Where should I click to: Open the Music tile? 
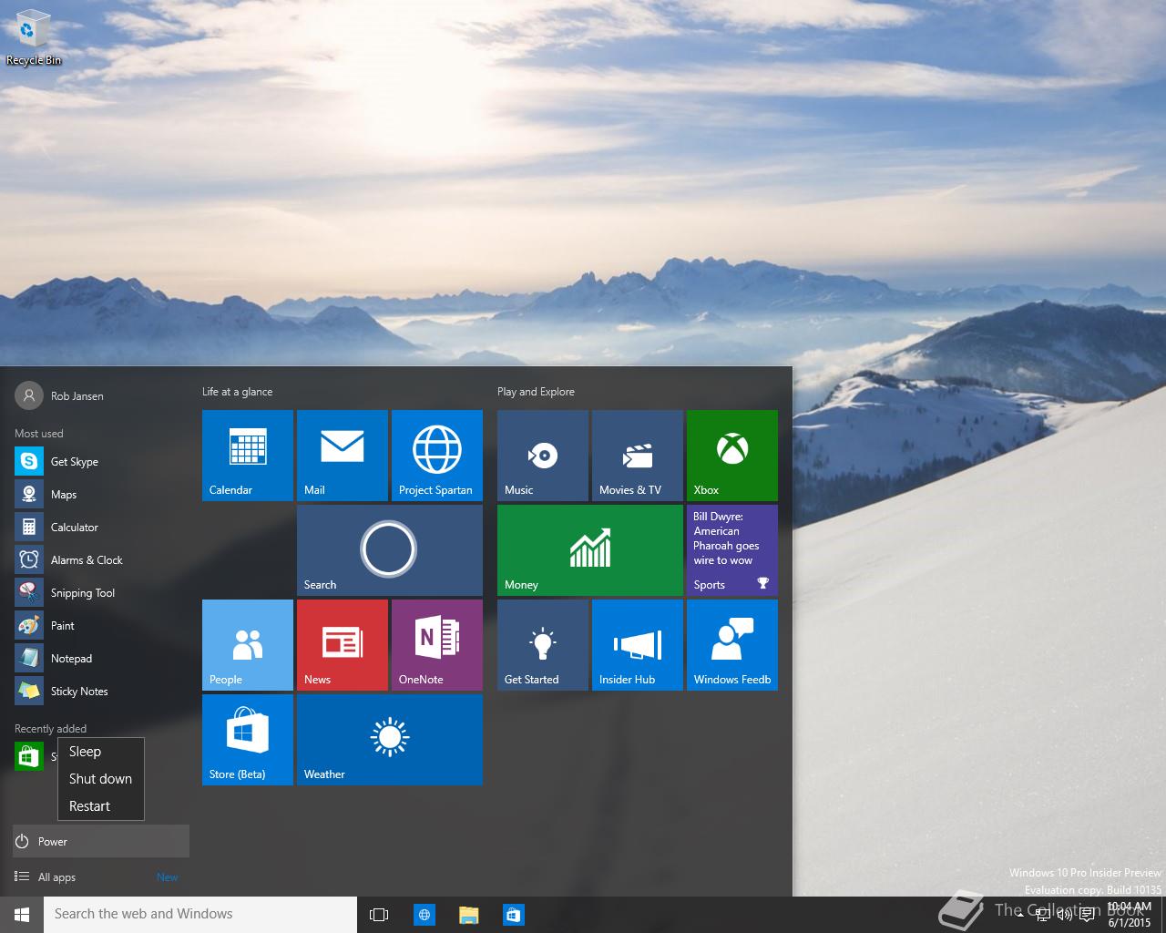[x=543, y=456]
